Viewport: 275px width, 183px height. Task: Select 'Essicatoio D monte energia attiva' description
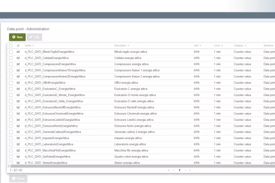[135, 95]
